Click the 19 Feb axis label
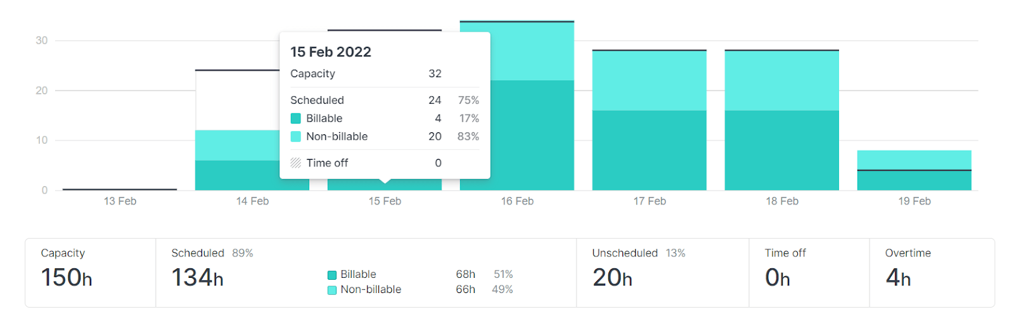 [914, 201]
